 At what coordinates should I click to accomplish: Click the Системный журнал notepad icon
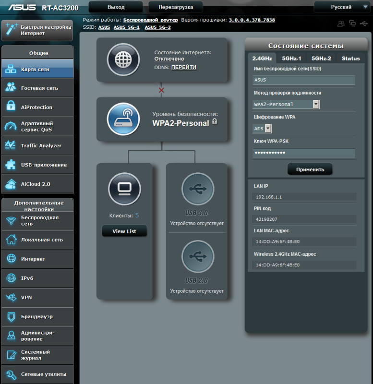point(12,355)
